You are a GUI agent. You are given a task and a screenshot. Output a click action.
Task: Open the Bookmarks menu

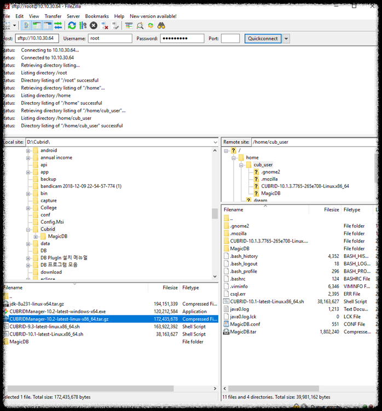pyautogui.click(x=97, y=16)
